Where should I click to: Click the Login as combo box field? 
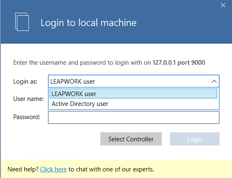tap(134, 81)
